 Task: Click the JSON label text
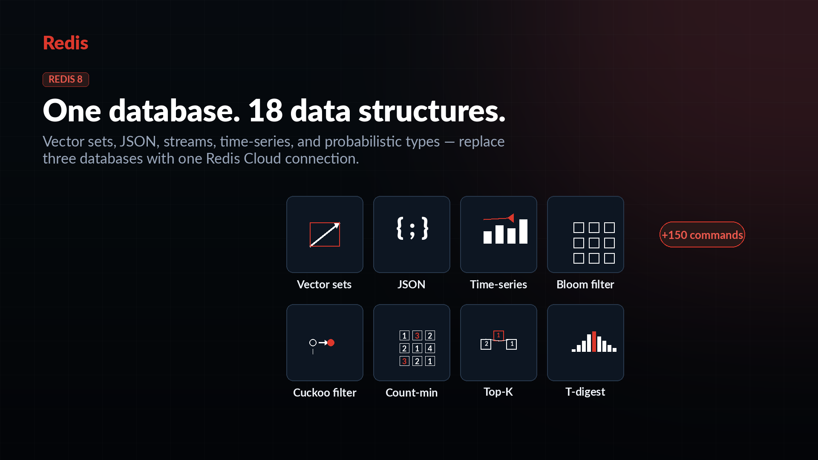tap(411, 285)
